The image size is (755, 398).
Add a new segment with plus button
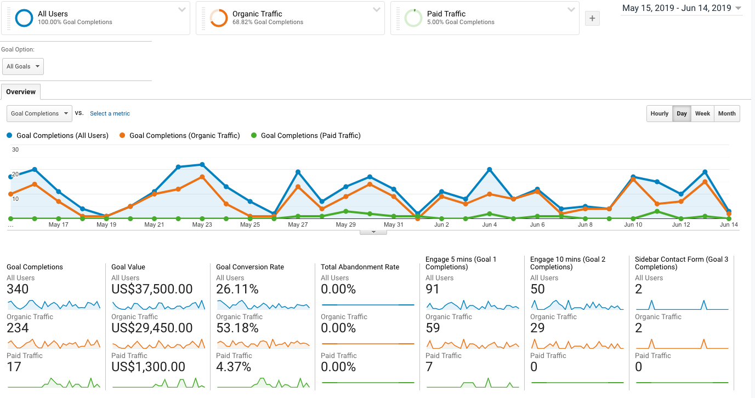click(592, 18)
